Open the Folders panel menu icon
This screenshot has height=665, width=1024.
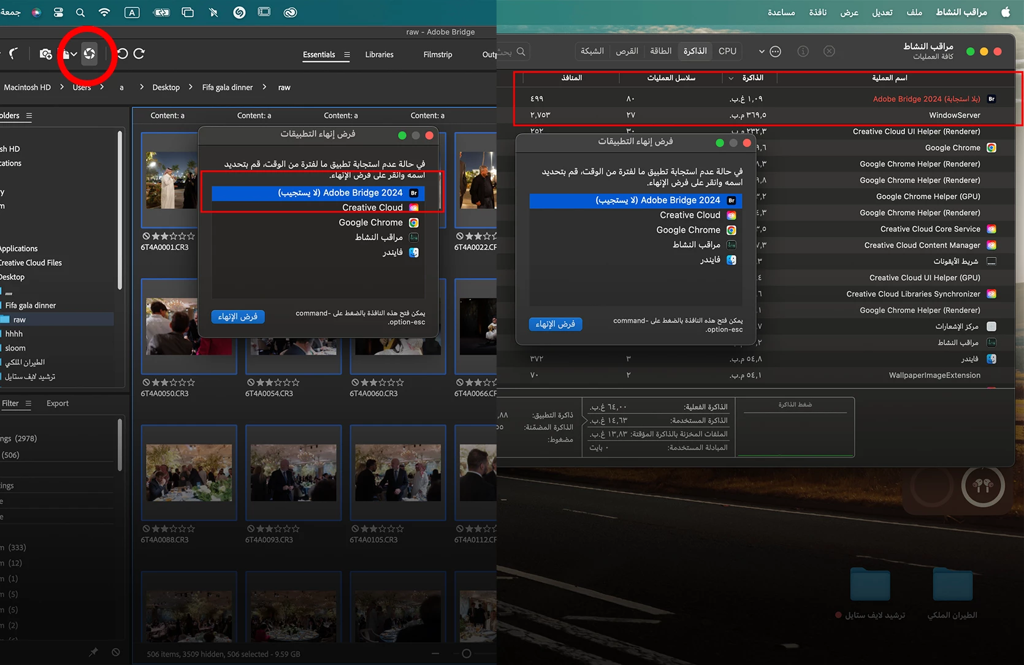pyautogui.click(x=29, y=116)
